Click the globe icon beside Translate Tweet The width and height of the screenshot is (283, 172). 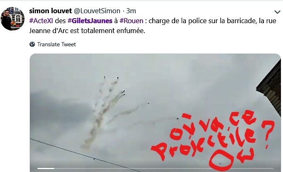pyautogui.click(x=32, y=44)
